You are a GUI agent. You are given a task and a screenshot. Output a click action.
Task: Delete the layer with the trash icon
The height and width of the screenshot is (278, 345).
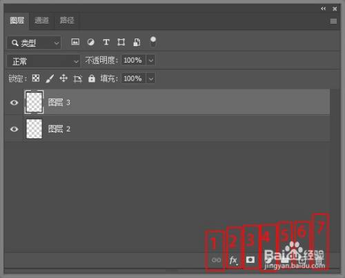point(319,260)
